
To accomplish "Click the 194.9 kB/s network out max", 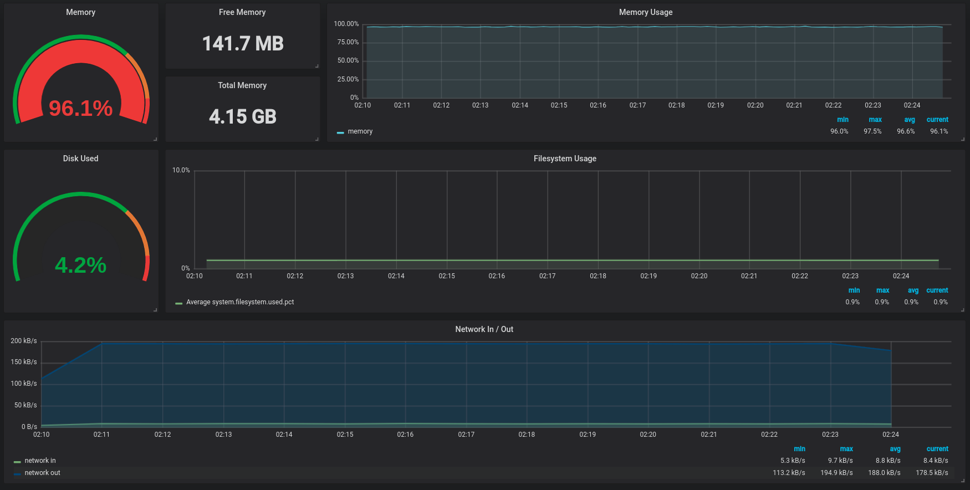I will tap(836, 473).
